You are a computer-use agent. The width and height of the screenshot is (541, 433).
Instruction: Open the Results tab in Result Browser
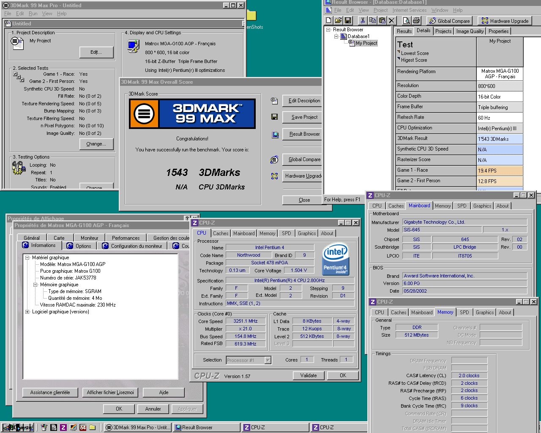coord(404,31)
